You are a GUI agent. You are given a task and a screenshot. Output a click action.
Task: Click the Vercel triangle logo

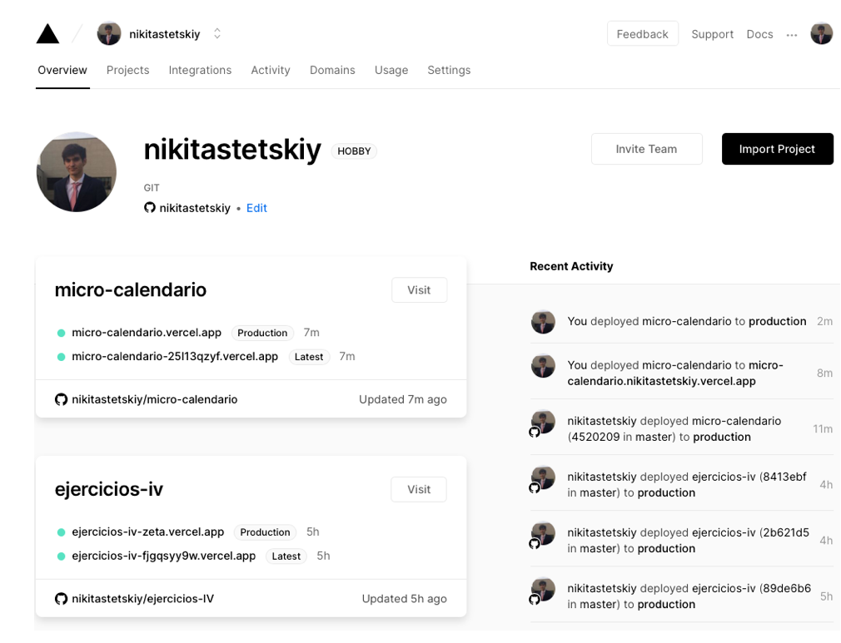pyautogui.click(x=47, y=34)
